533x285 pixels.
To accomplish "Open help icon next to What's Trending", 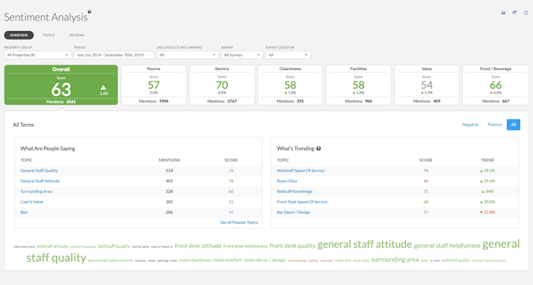I will click(x=318, y=149).
